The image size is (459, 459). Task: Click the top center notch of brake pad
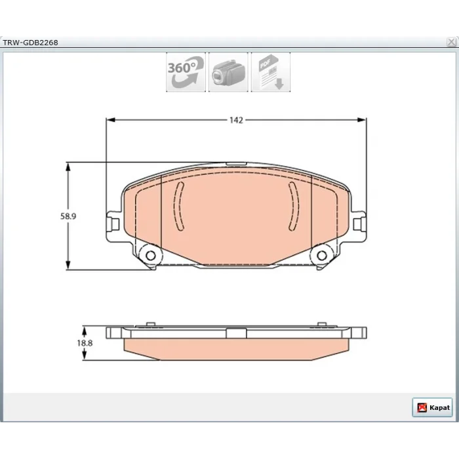236,164
